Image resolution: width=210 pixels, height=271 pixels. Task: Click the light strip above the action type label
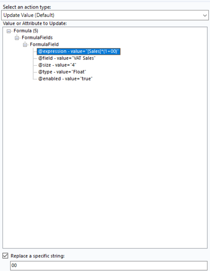(x=105, y=1)
